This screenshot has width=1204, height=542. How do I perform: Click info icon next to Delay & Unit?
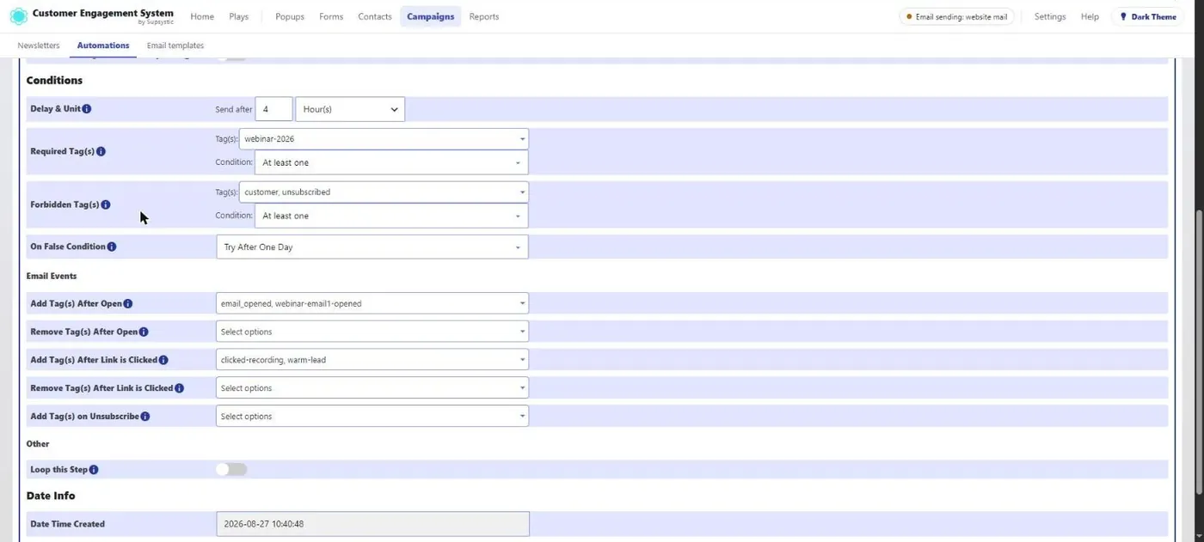(x=87, y=109)
